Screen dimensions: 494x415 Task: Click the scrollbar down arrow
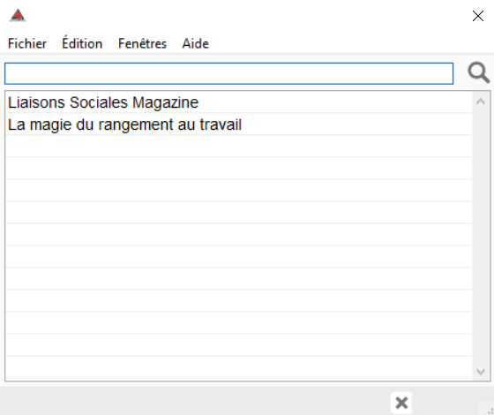[x=481, y=372]
